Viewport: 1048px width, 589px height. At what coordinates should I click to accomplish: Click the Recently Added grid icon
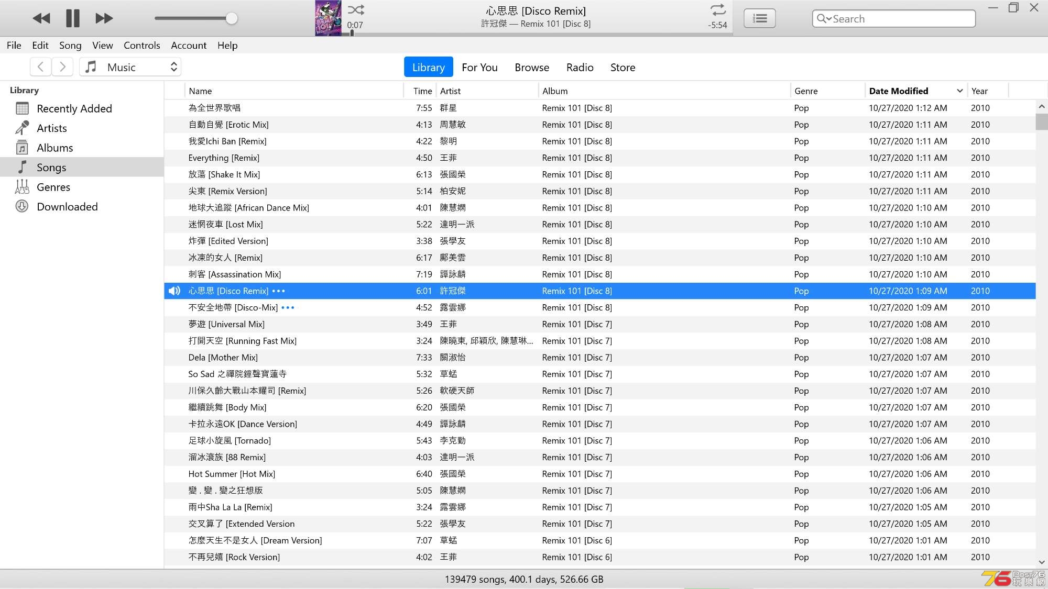coord(22,108)
